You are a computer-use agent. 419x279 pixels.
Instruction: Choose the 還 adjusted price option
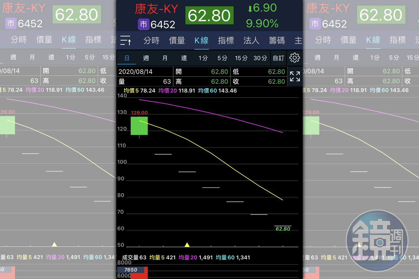184,58
